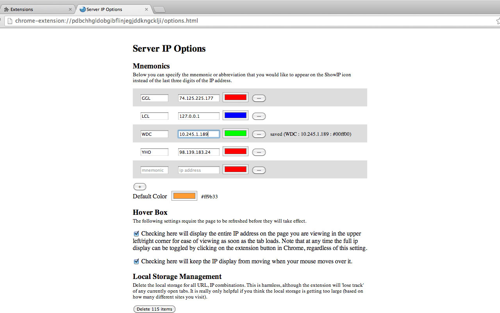Screen dimensions: 500x313
Task: Toggle keep IP display from moving checkbox
Action: [x=136, y=261]
